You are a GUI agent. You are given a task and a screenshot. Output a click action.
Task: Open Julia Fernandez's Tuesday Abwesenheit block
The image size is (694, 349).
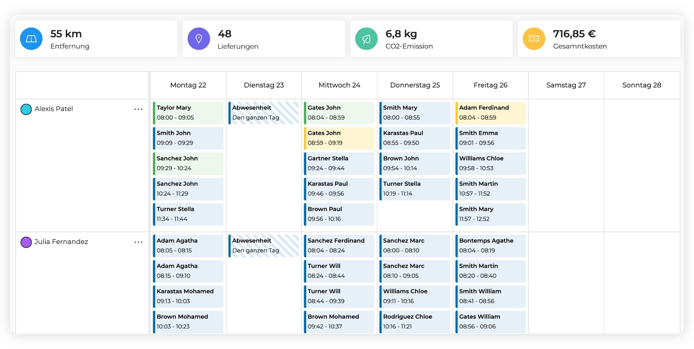[264, 245]
